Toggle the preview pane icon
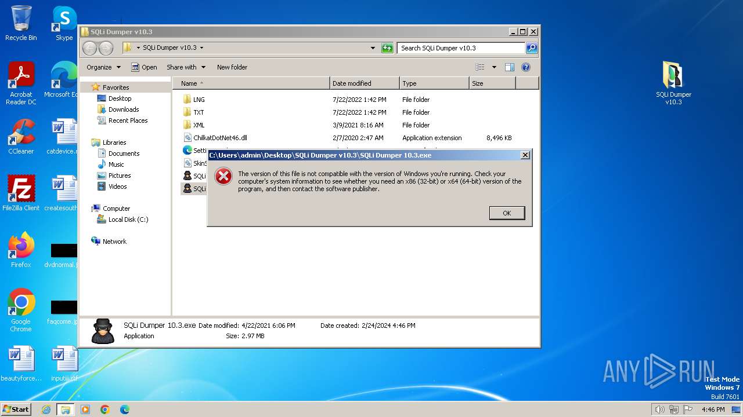 tap(510, 67)
